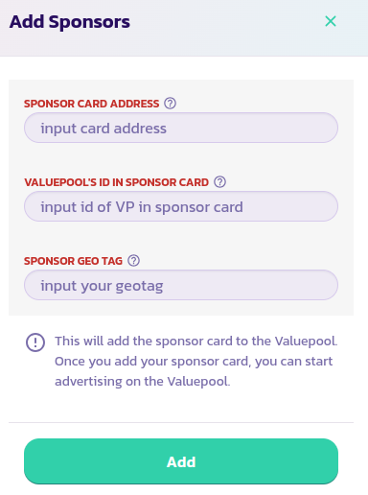Show help for Valuepool's ID in Sponsor Card

coord(219,182)
